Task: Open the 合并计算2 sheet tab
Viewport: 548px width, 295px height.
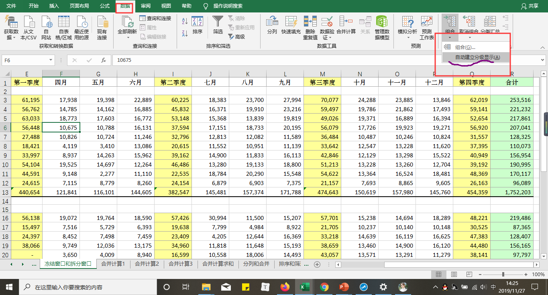Action: [x=147, y=264]
